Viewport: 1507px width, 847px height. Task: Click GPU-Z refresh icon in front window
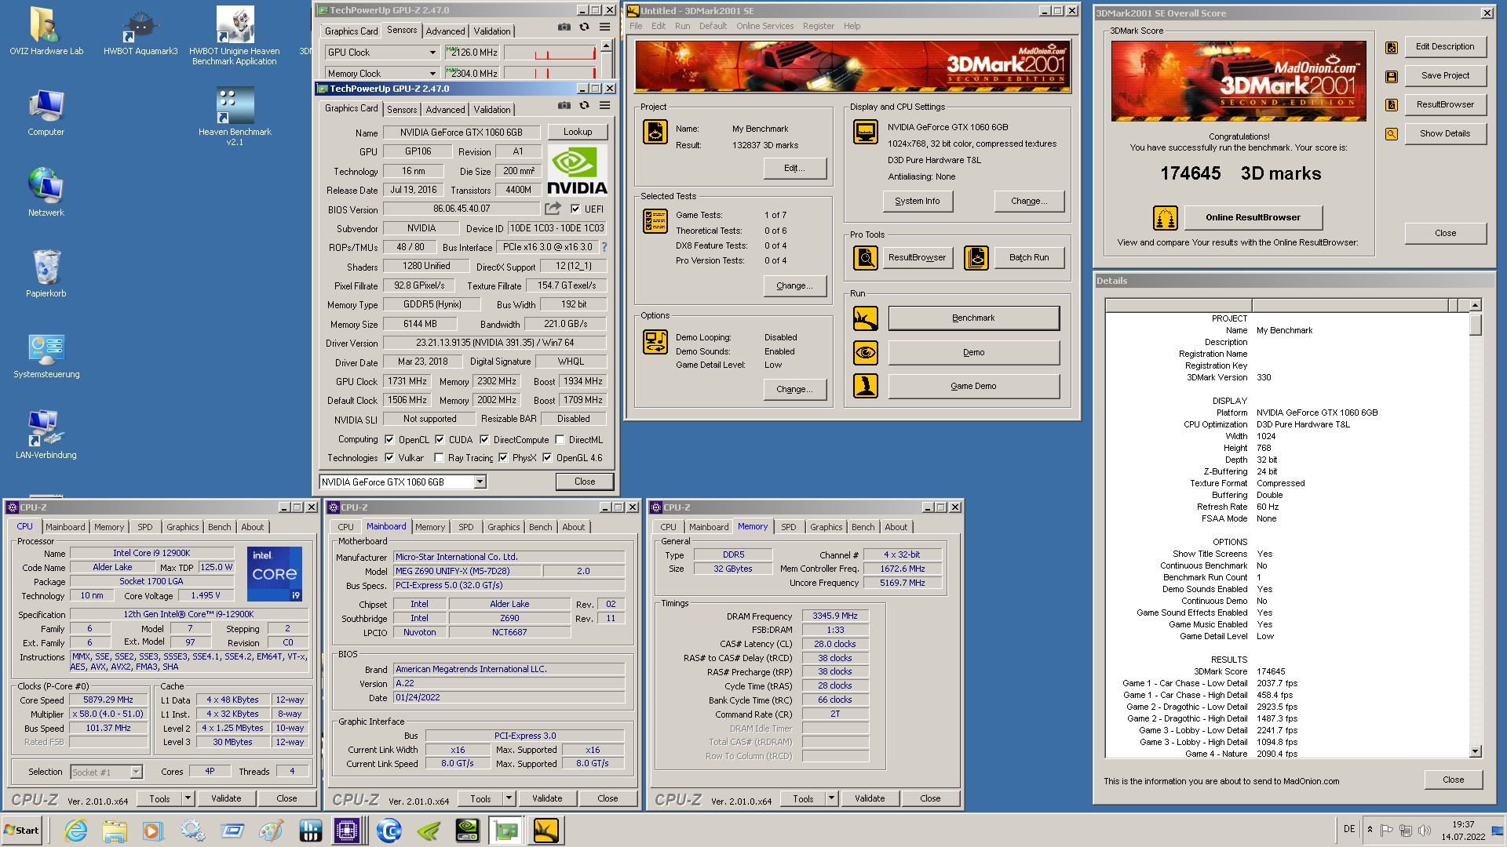pyautogui.click(x=584, y=105)
